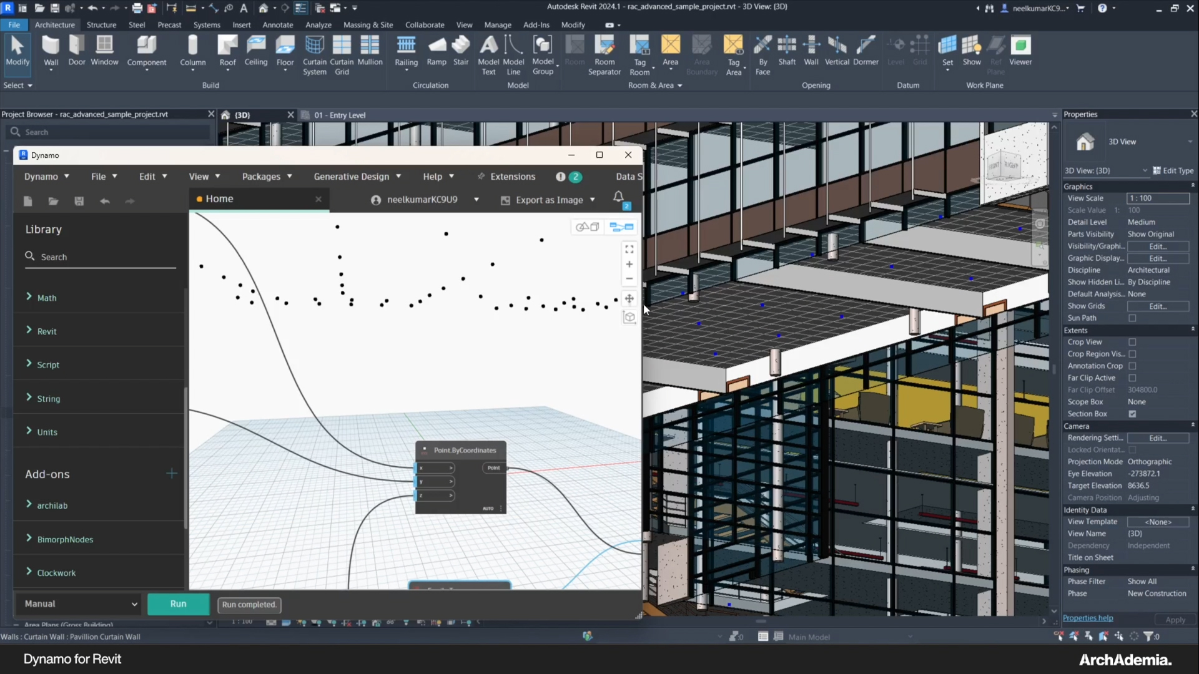The image size is (1199, 674).
Task: Open the Massing & Site ribbon tab
Action: (x=368, y=25)
